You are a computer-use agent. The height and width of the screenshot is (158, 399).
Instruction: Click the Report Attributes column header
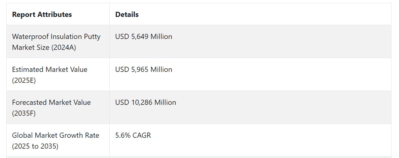(x=58, y=14)
